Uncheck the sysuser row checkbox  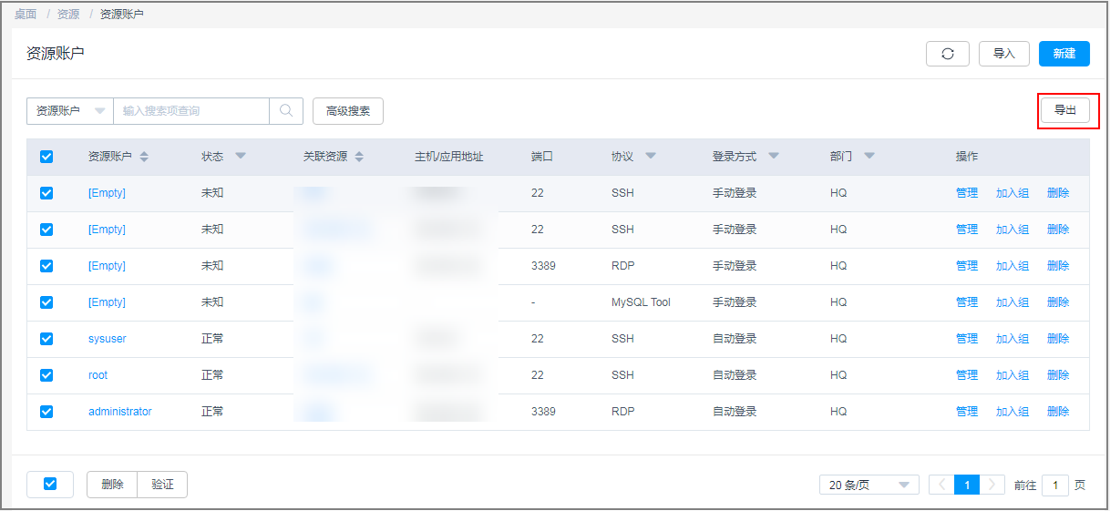[x=46, y=339]
